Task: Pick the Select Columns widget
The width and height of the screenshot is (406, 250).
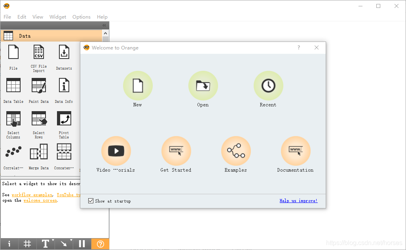Action: click(13, 125)
